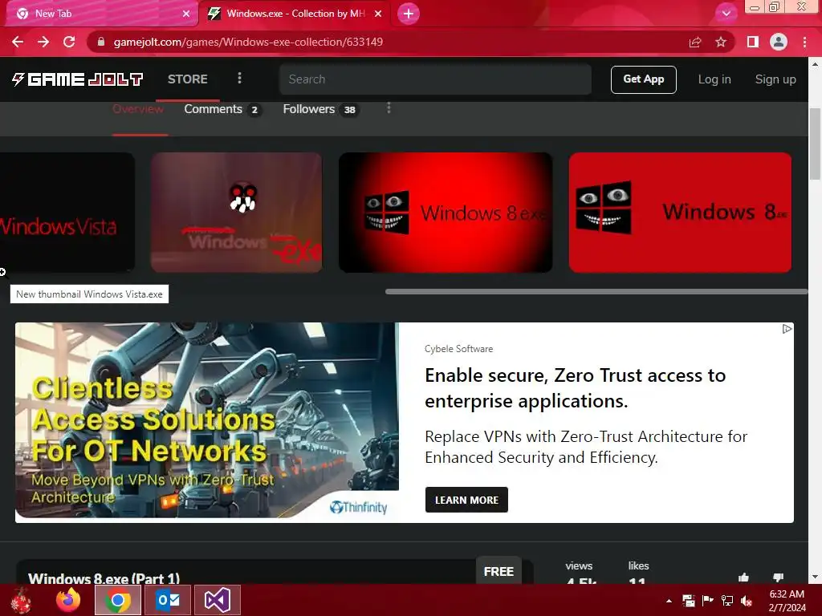Click ad headline about Zero Trust access
822x616 pixels.
pos(575,388)
